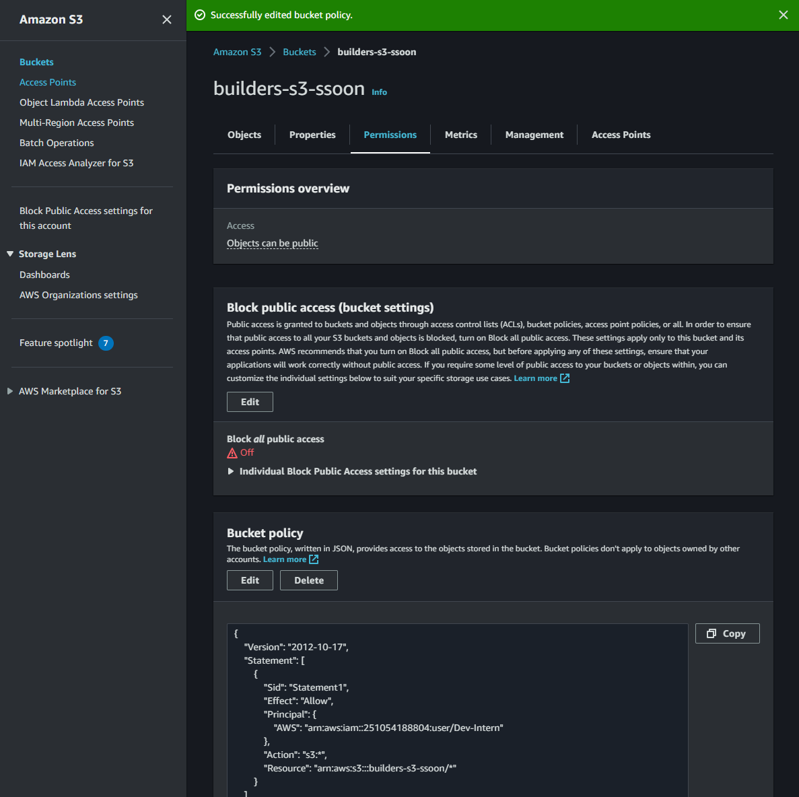Click Buckets breadcrumb link

[x=299, y=52]
